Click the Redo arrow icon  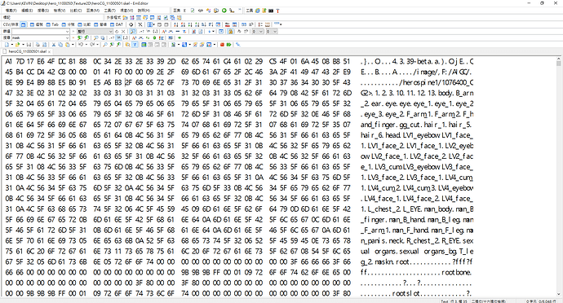(x=92, y=45)
